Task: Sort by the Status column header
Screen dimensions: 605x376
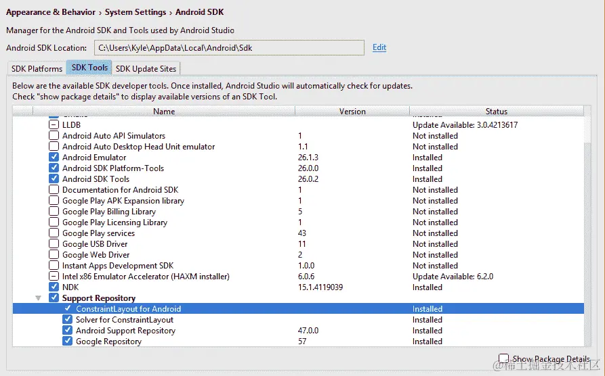Action: click(496, 112)
